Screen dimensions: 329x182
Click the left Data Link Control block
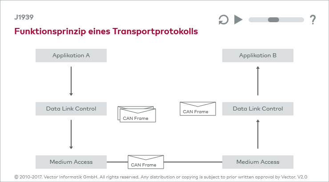(x=71, y=109)
